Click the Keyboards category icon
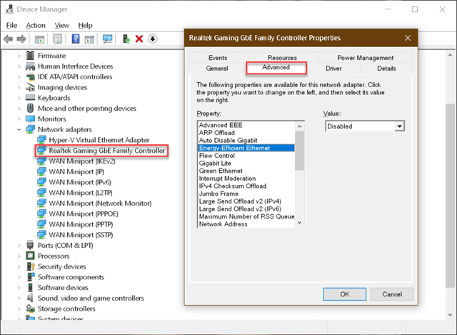The height and width of the screenshot is (335, 457). point(30,98)
